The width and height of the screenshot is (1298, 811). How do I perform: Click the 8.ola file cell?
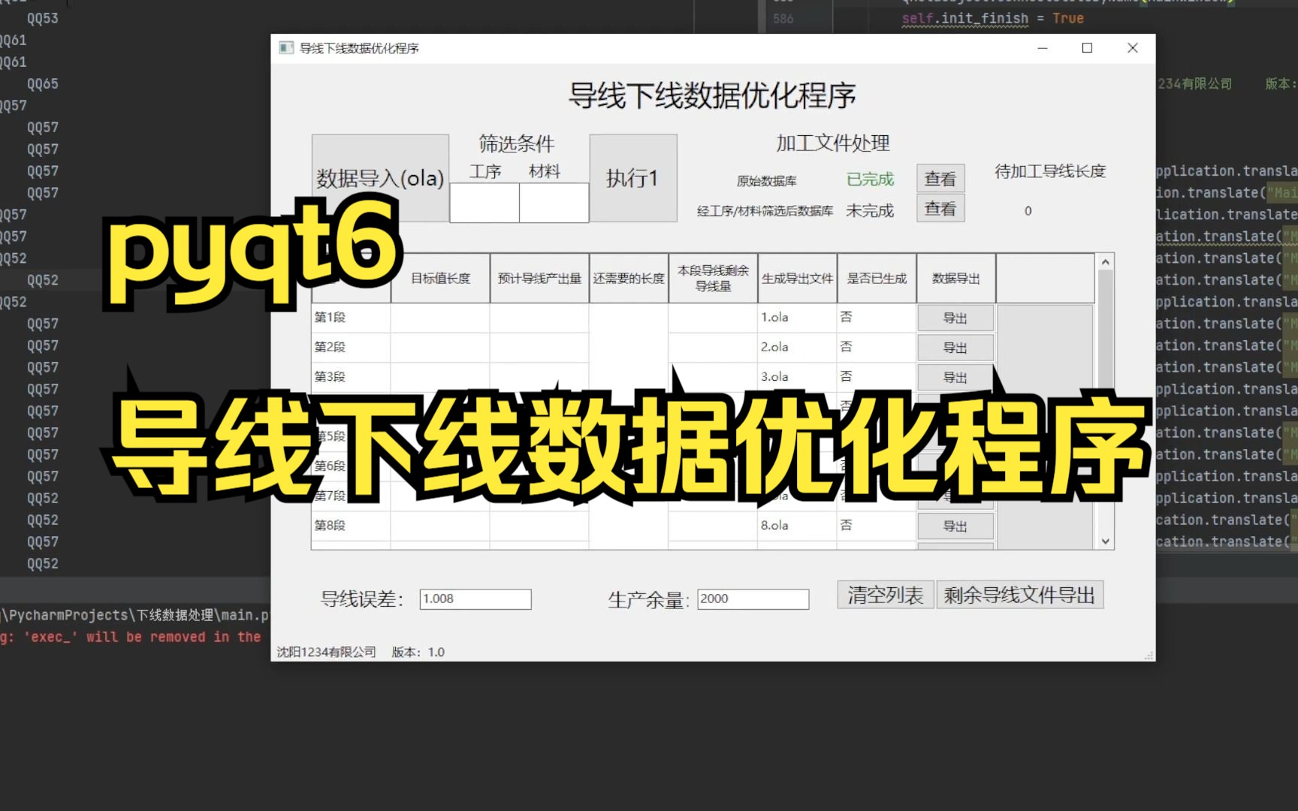coord(797,526)
